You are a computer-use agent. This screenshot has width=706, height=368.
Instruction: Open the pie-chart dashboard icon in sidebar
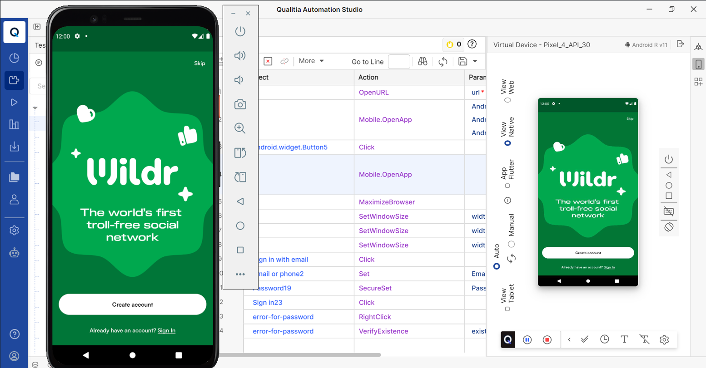tap(15, 58)
